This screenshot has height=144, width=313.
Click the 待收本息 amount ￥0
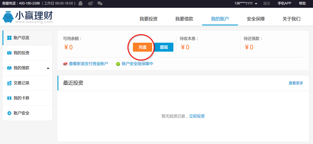[185, 47]
